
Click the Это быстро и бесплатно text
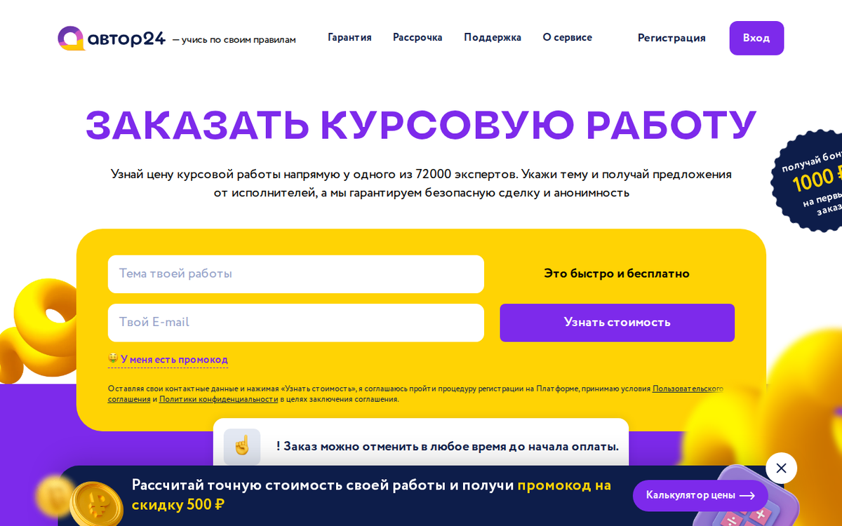click(x=617, y=274)
